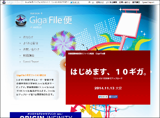Select お問い合わせ in the left sidebar
The image size is (160, 118).
(x=31, y=49)
